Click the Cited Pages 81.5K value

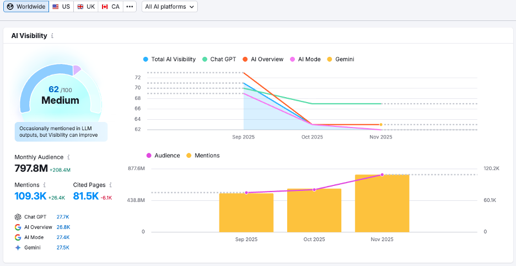tap(85, 196)
